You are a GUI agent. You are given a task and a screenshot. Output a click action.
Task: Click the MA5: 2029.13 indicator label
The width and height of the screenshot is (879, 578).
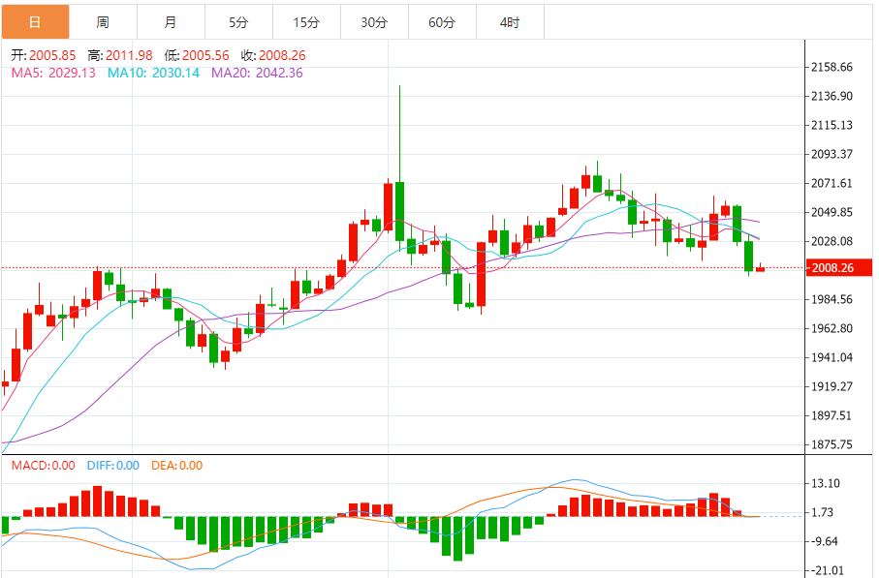53,73
